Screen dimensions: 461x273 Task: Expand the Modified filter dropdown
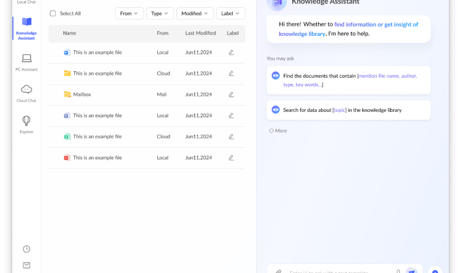pos(195,13)
